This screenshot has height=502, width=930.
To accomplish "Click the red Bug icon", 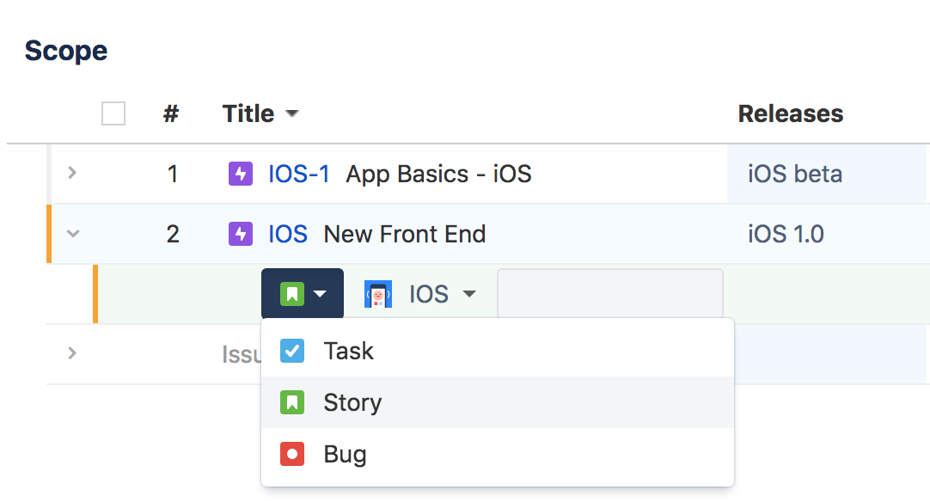I will pos(292,454).
